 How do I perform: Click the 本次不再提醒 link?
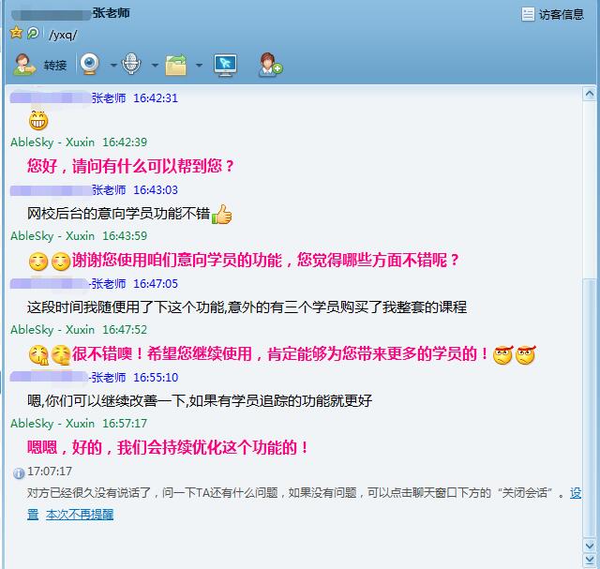[x=80, y=514]
